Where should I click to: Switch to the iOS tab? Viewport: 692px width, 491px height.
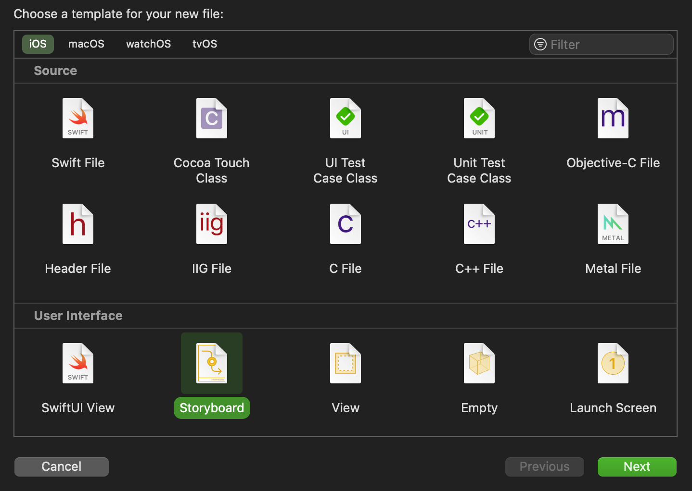pyautogui.click(x=38, y=44)
